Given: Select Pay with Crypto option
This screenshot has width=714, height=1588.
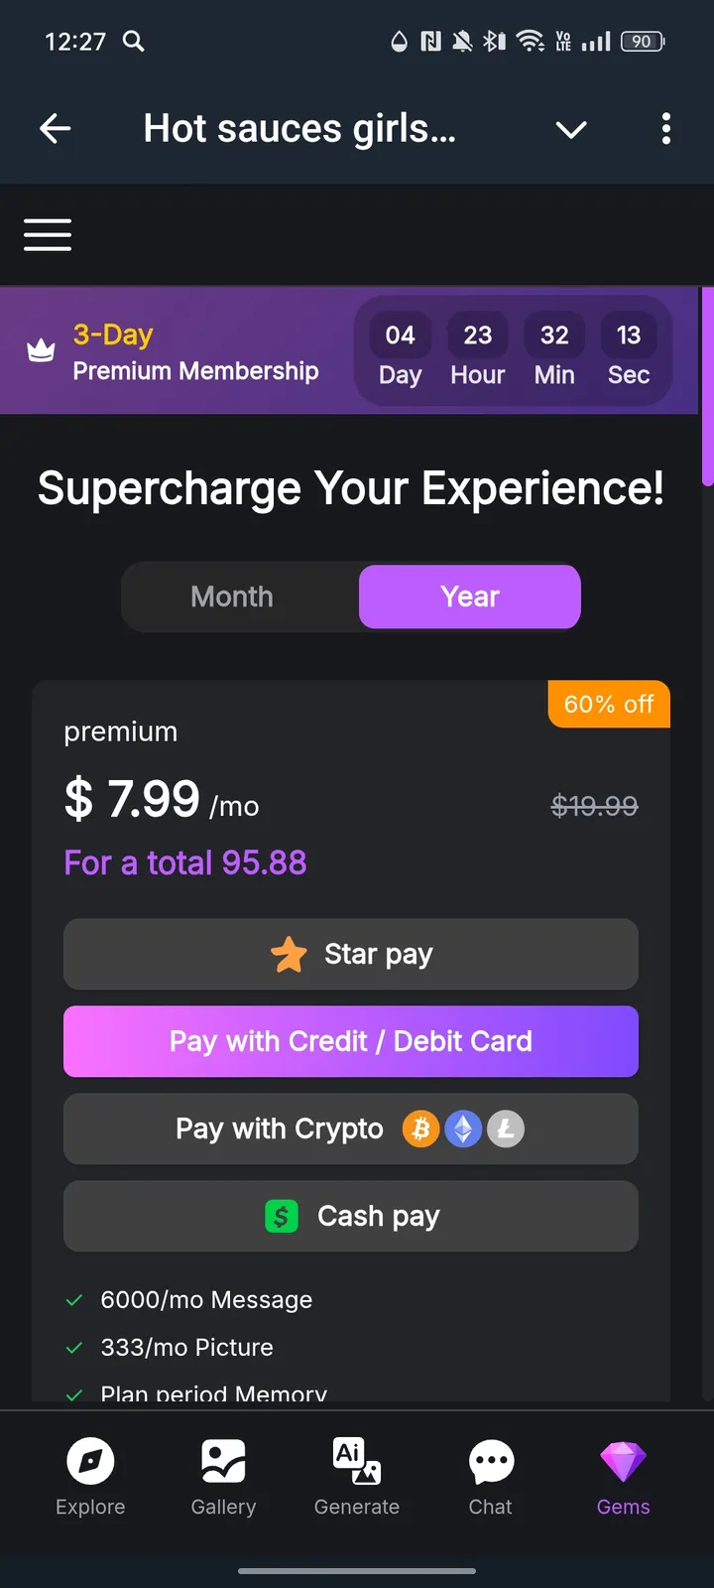Looking at the screenshot, I should point(351,1128).
